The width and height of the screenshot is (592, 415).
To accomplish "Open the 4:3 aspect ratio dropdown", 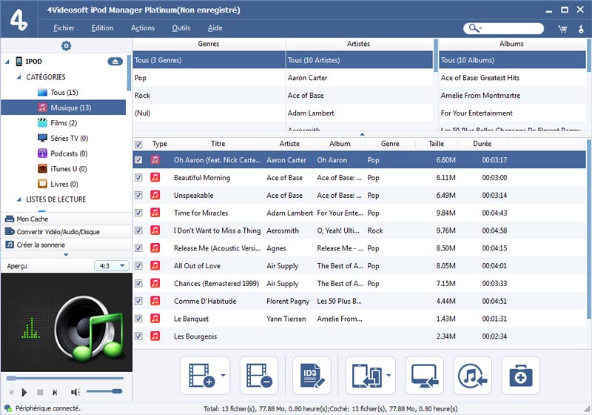I will pos(112,265).
